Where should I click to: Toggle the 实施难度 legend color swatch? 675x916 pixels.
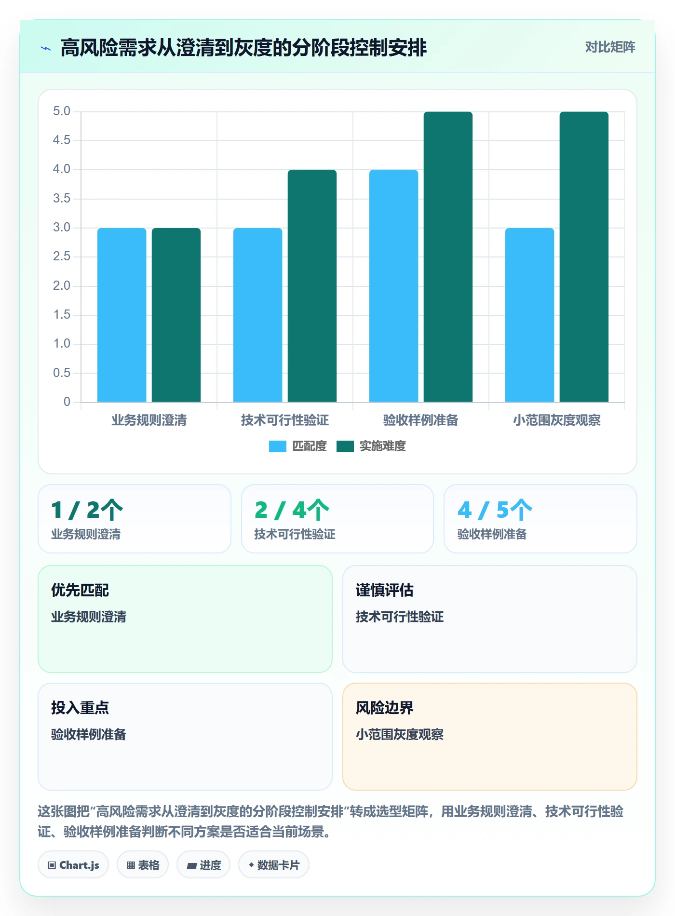click(x=345, y=446)
